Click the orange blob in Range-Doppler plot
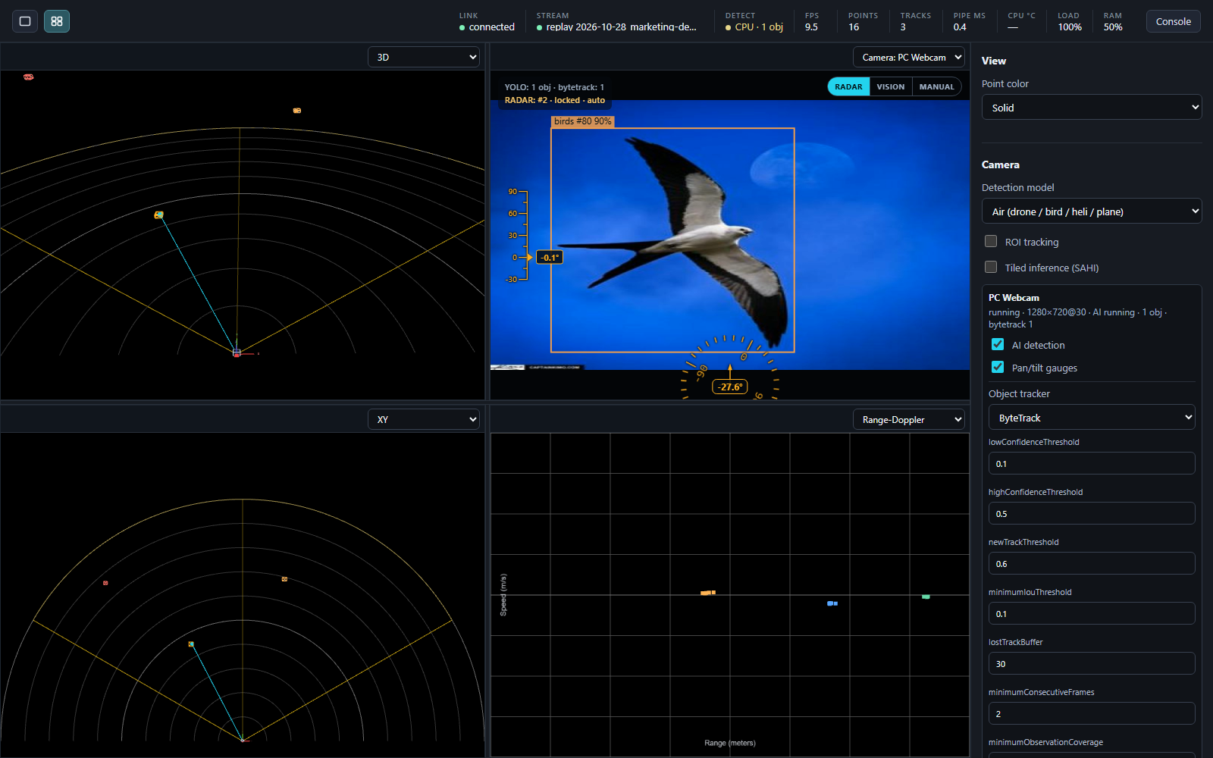 click(x=708, y=593)
